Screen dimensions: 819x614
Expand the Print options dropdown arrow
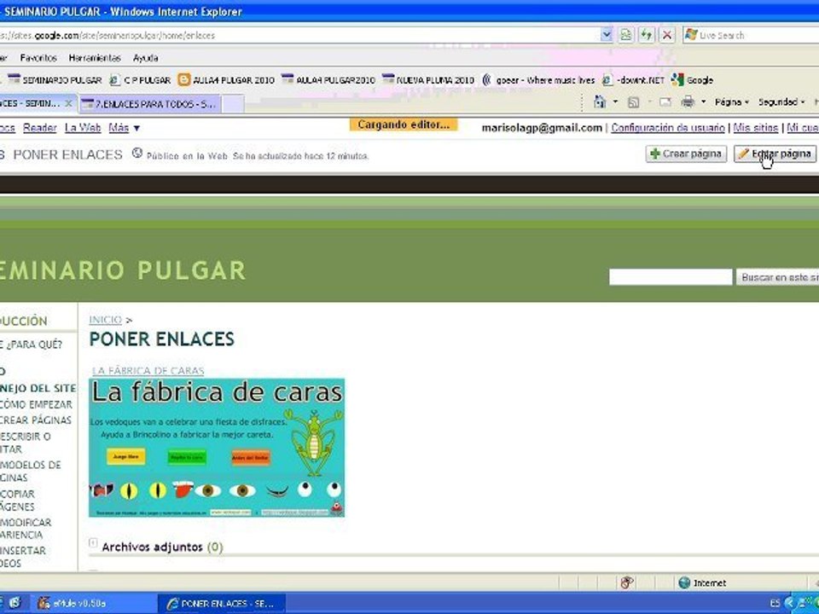[703, 101]
